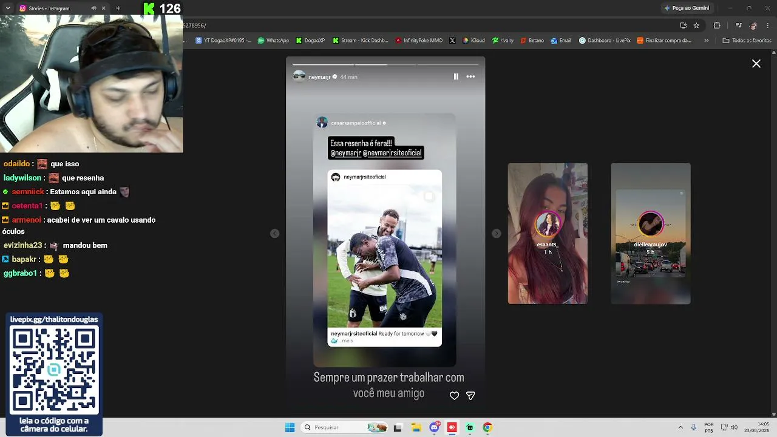Open the iCloud bookmark
This screenshot has width=777, height=437.
(473, 41)
